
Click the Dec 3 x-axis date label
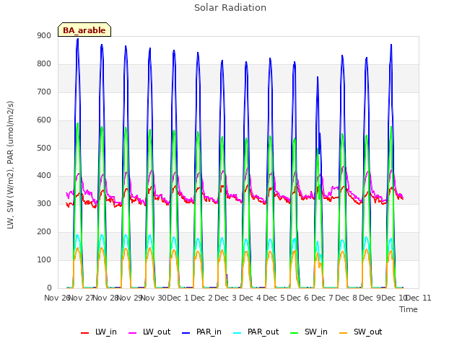[x=226, y=298]
